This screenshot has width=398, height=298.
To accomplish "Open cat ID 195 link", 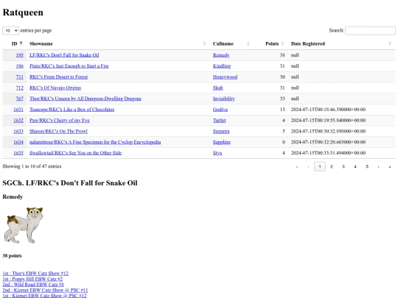I will click(x=20, y=55).
